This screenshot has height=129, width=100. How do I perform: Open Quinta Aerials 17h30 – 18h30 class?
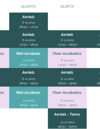(x=67, y=39)
